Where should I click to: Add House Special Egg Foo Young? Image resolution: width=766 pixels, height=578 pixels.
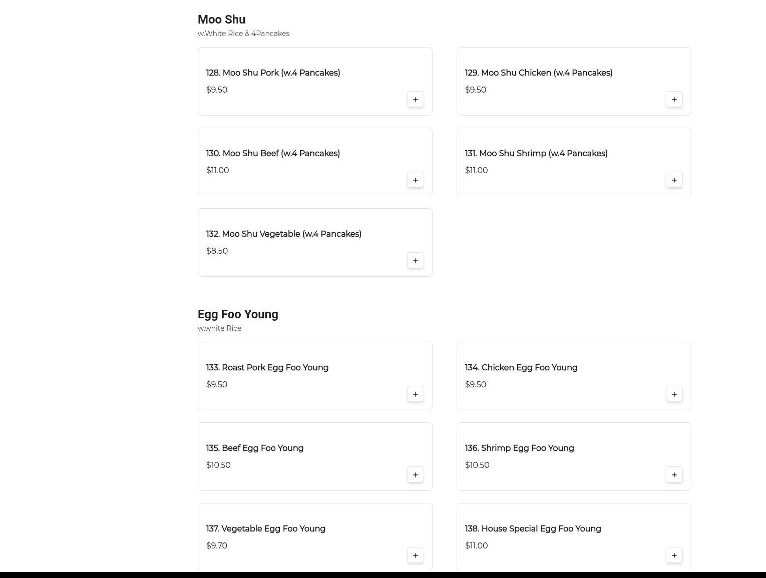point(674,555)
